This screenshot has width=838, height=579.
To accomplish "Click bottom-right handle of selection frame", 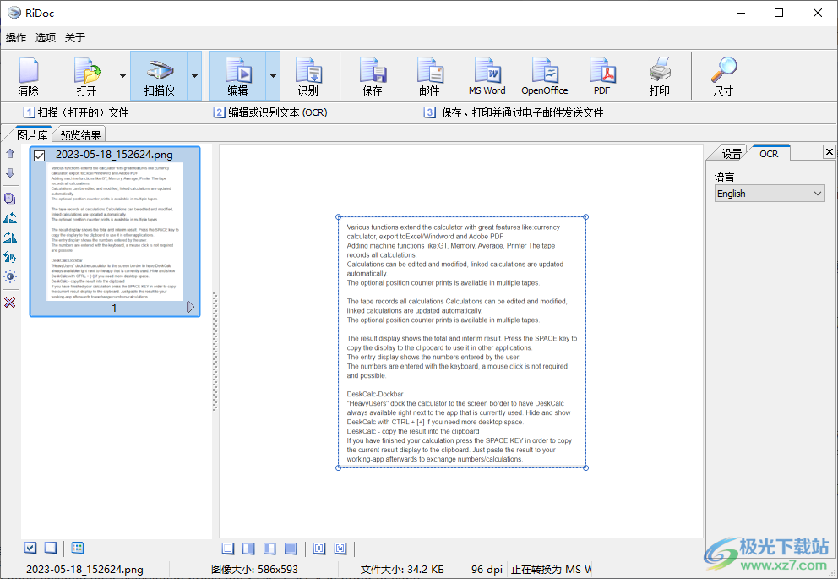I will (585, 467).
